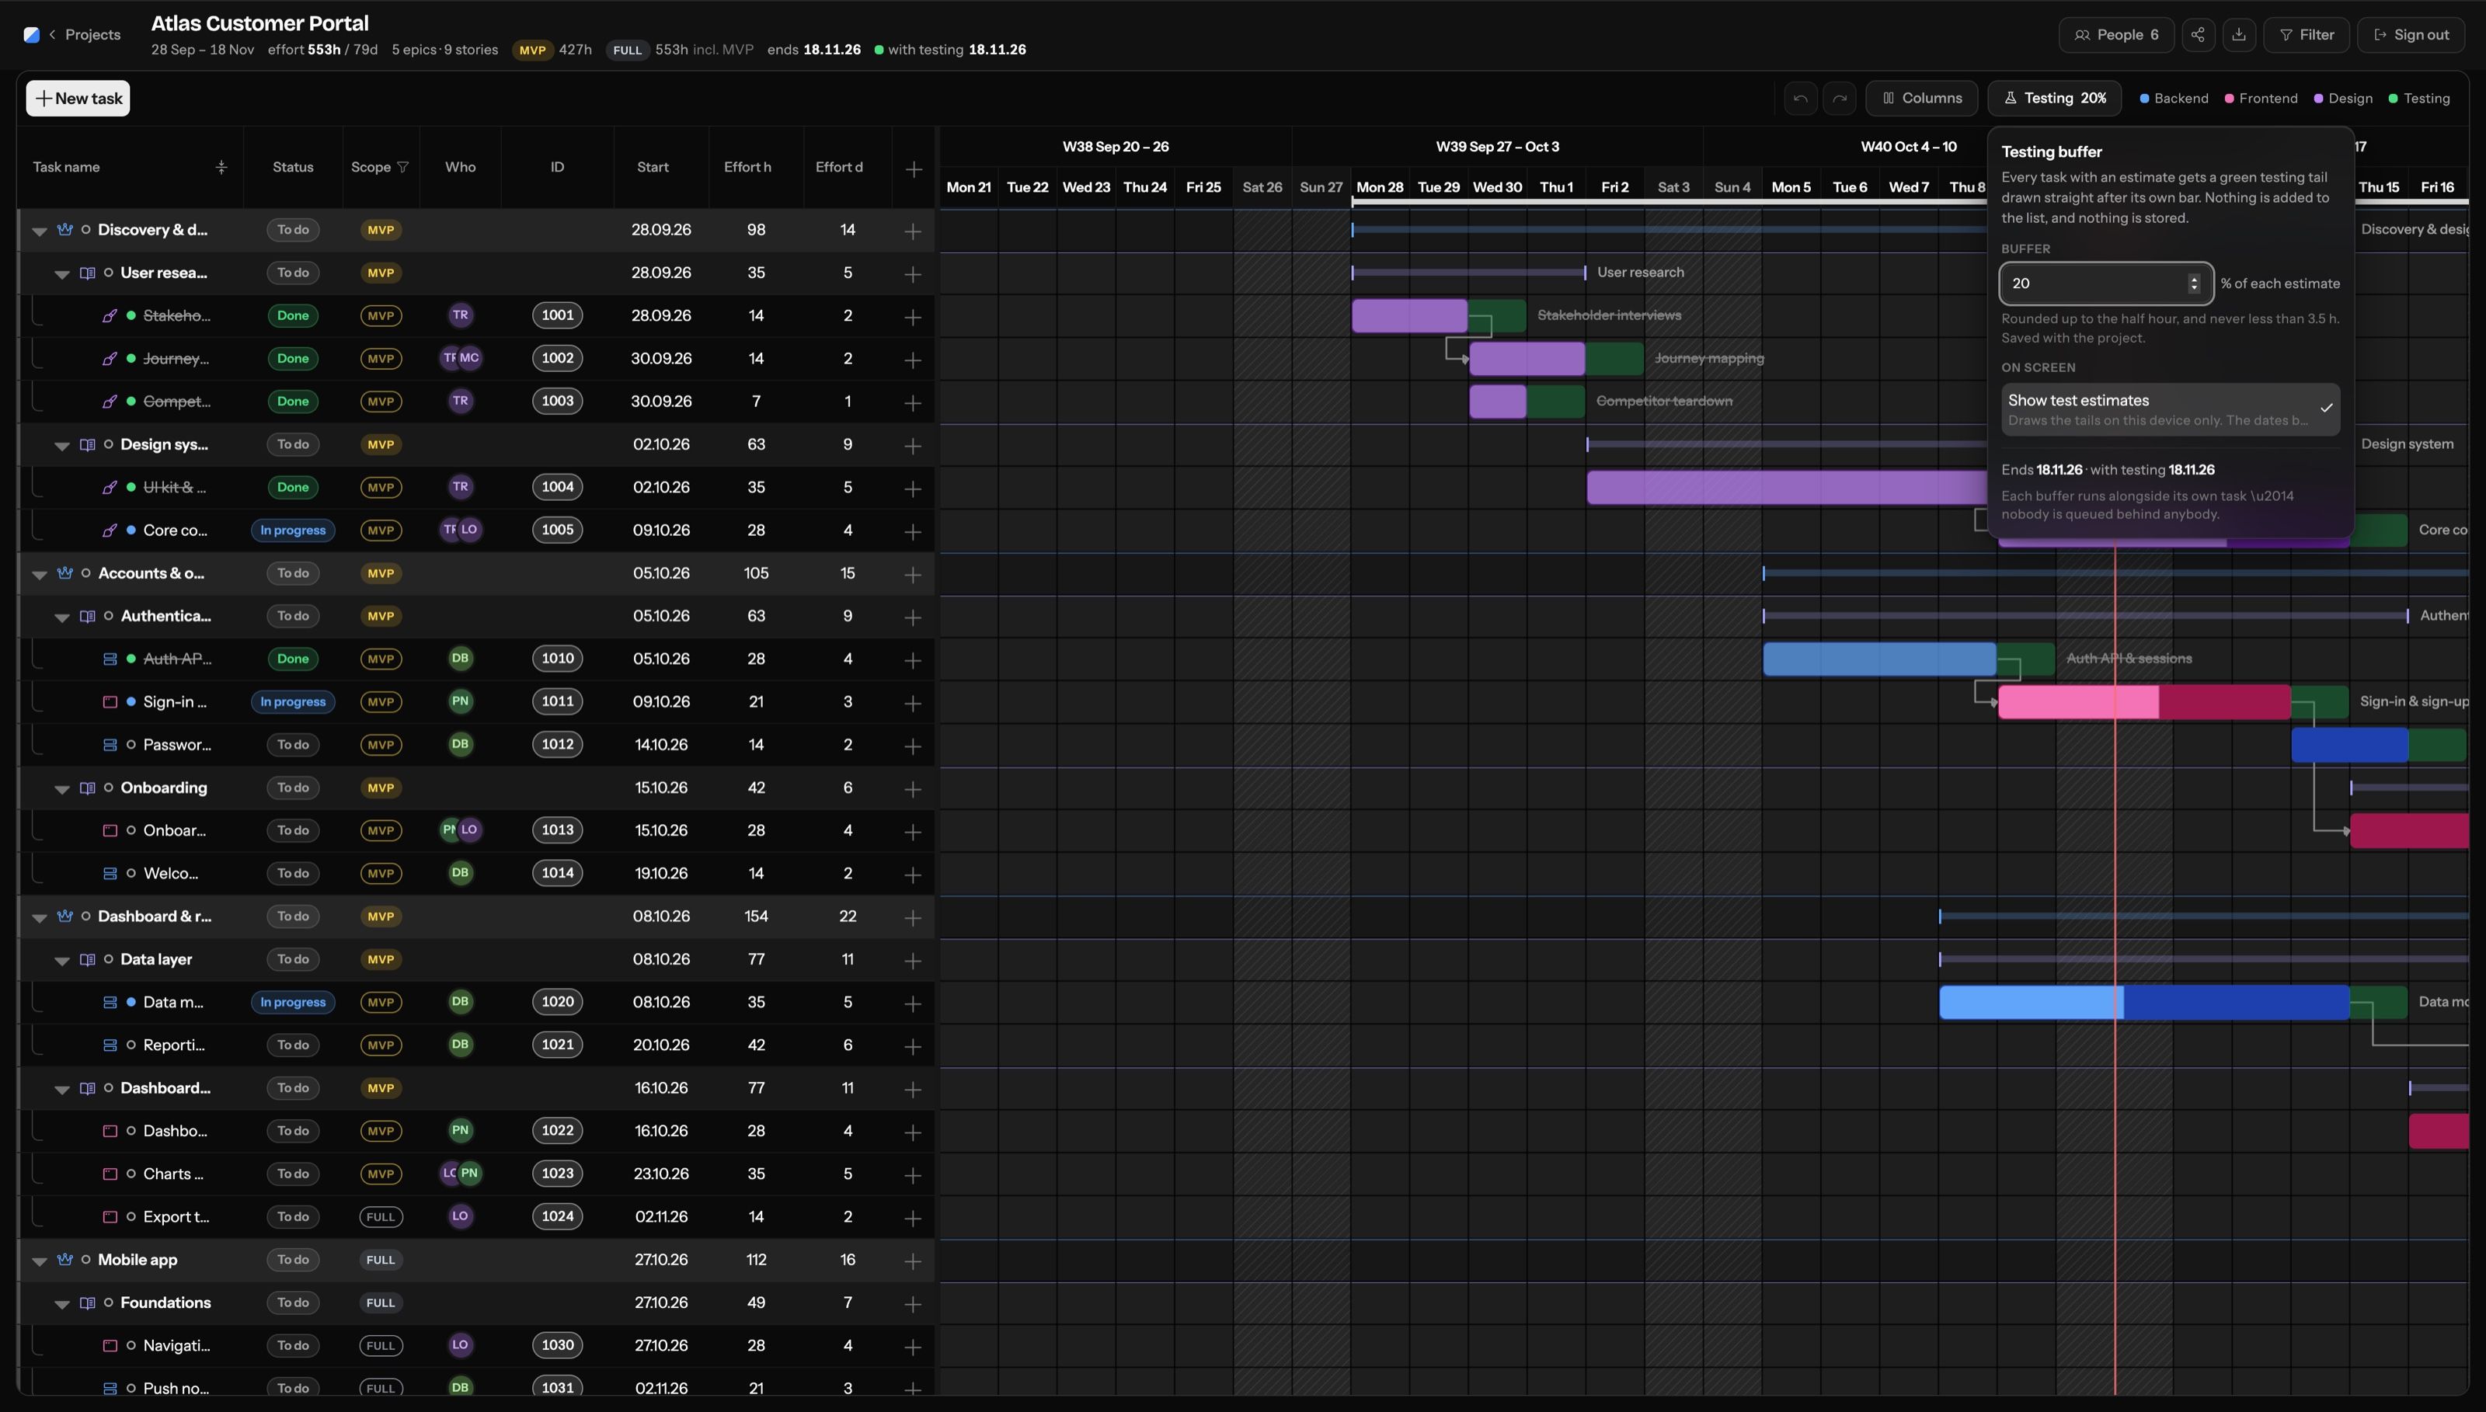The height and width of the screenshot is (1412, 2486).
Task: Add subtask on Discovery row plus icon
Action: click(913, 231)
